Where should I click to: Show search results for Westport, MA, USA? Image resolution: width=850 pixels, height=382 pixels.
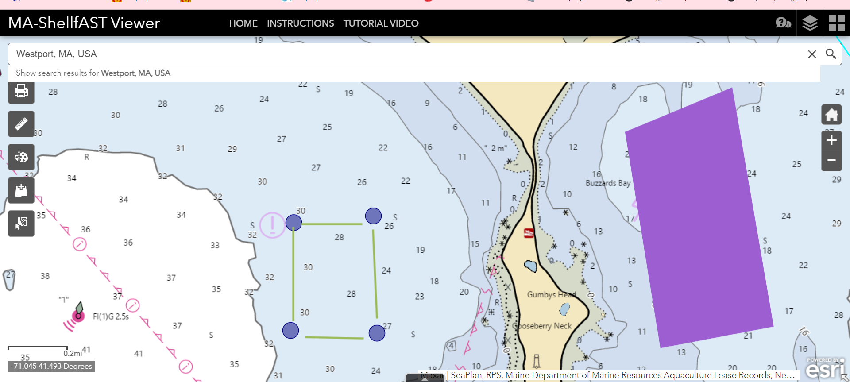point(93,73)
